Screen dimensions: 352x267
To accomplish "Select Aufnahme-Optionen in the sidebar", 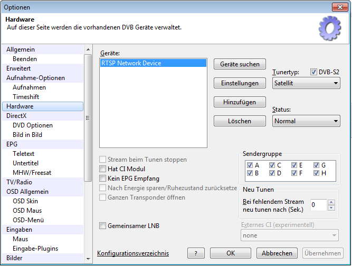I will click(36, 78).
